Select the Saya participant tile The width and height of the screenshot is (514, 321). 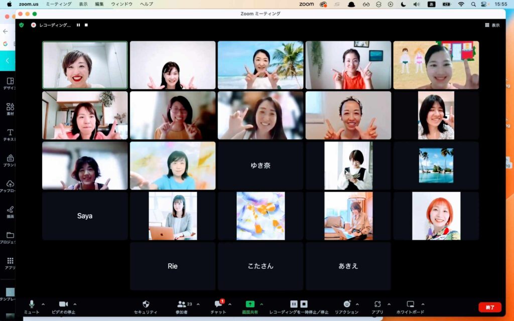(85, 216)
